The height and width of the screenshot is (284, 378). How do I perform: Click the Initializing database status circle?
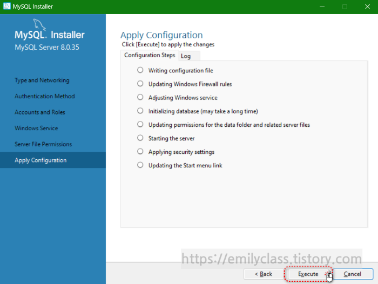click(140, 111)
